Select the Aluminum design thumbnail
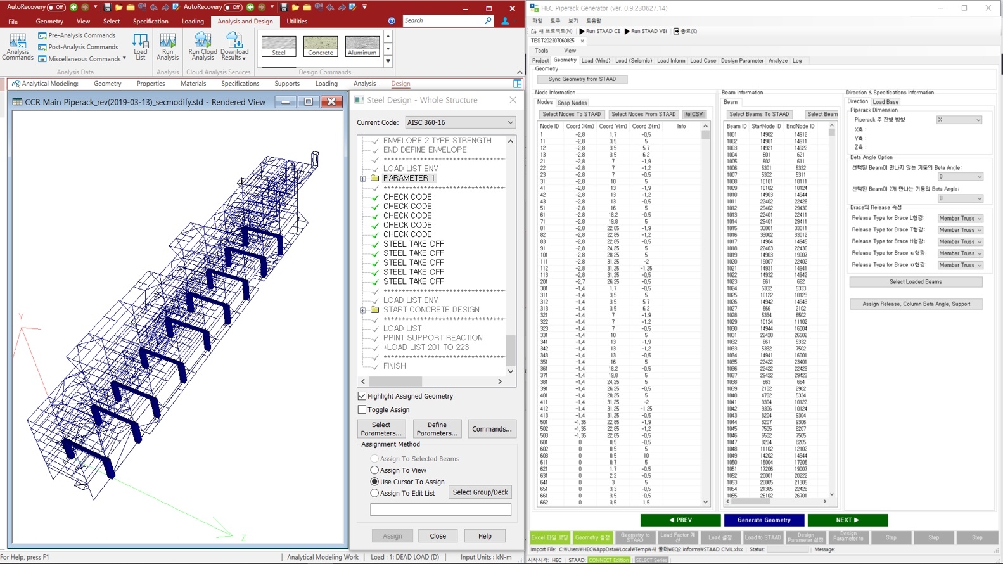Viewport: 1003px width, 564px height. pyautogui.click(x=362, y=46)
